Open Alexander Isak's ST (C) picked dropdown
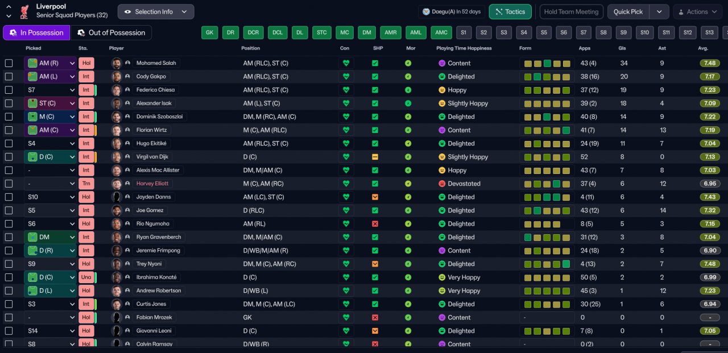 [50, 103]
